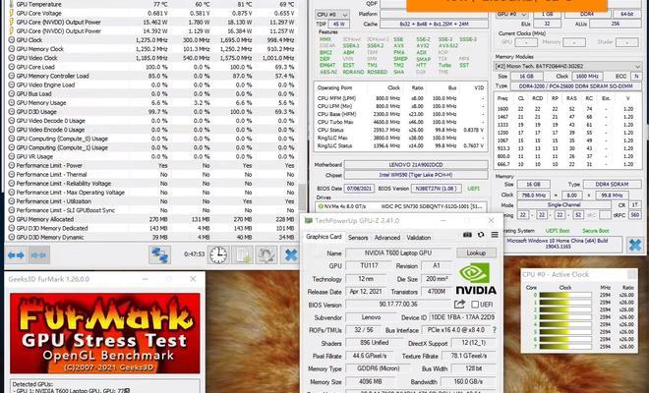Click the TDP value 45 W
The width and height of the screenshot is (649, 393).
pyautogui.click(x=339, y=25)
